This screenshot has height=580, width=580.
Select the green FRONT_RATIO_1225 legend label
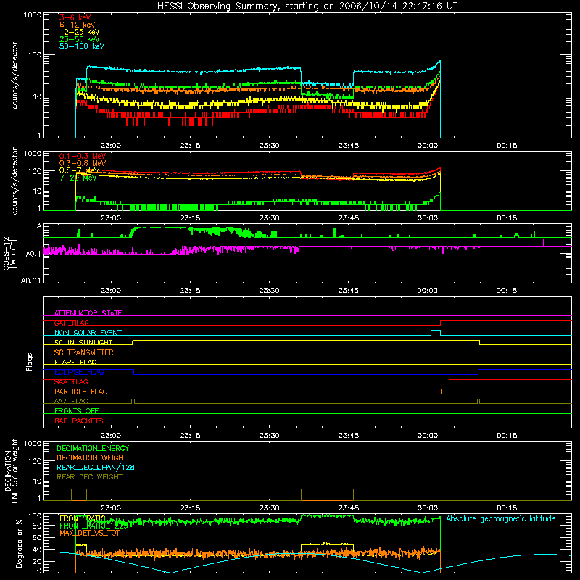coord(94,526)
